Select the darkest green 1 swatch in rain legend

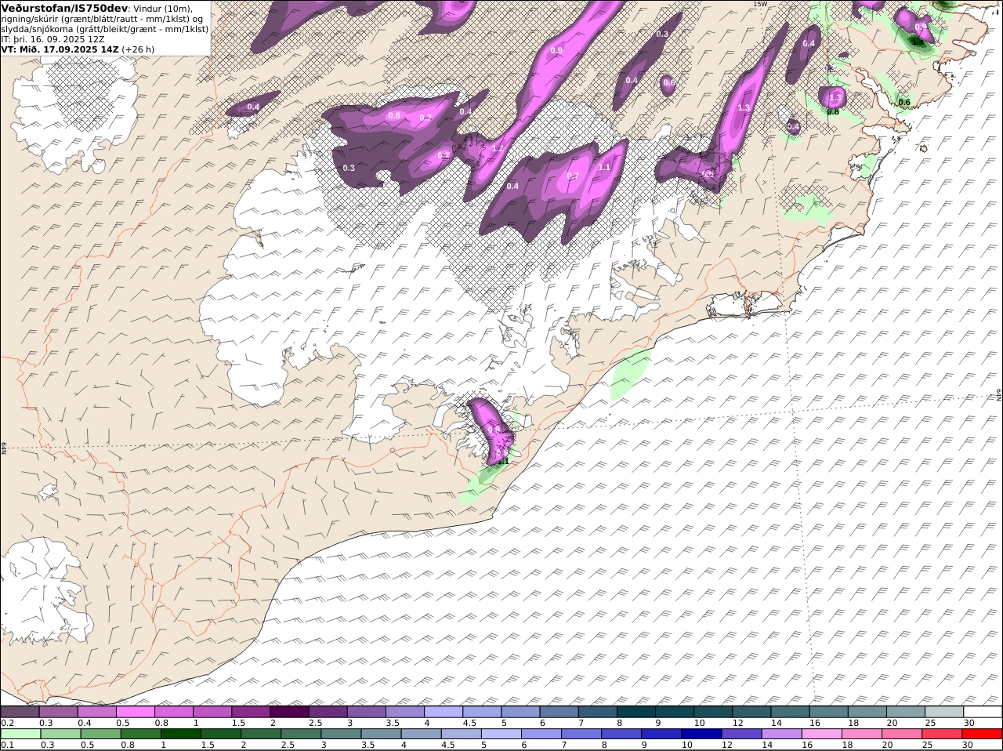point(181,735)
